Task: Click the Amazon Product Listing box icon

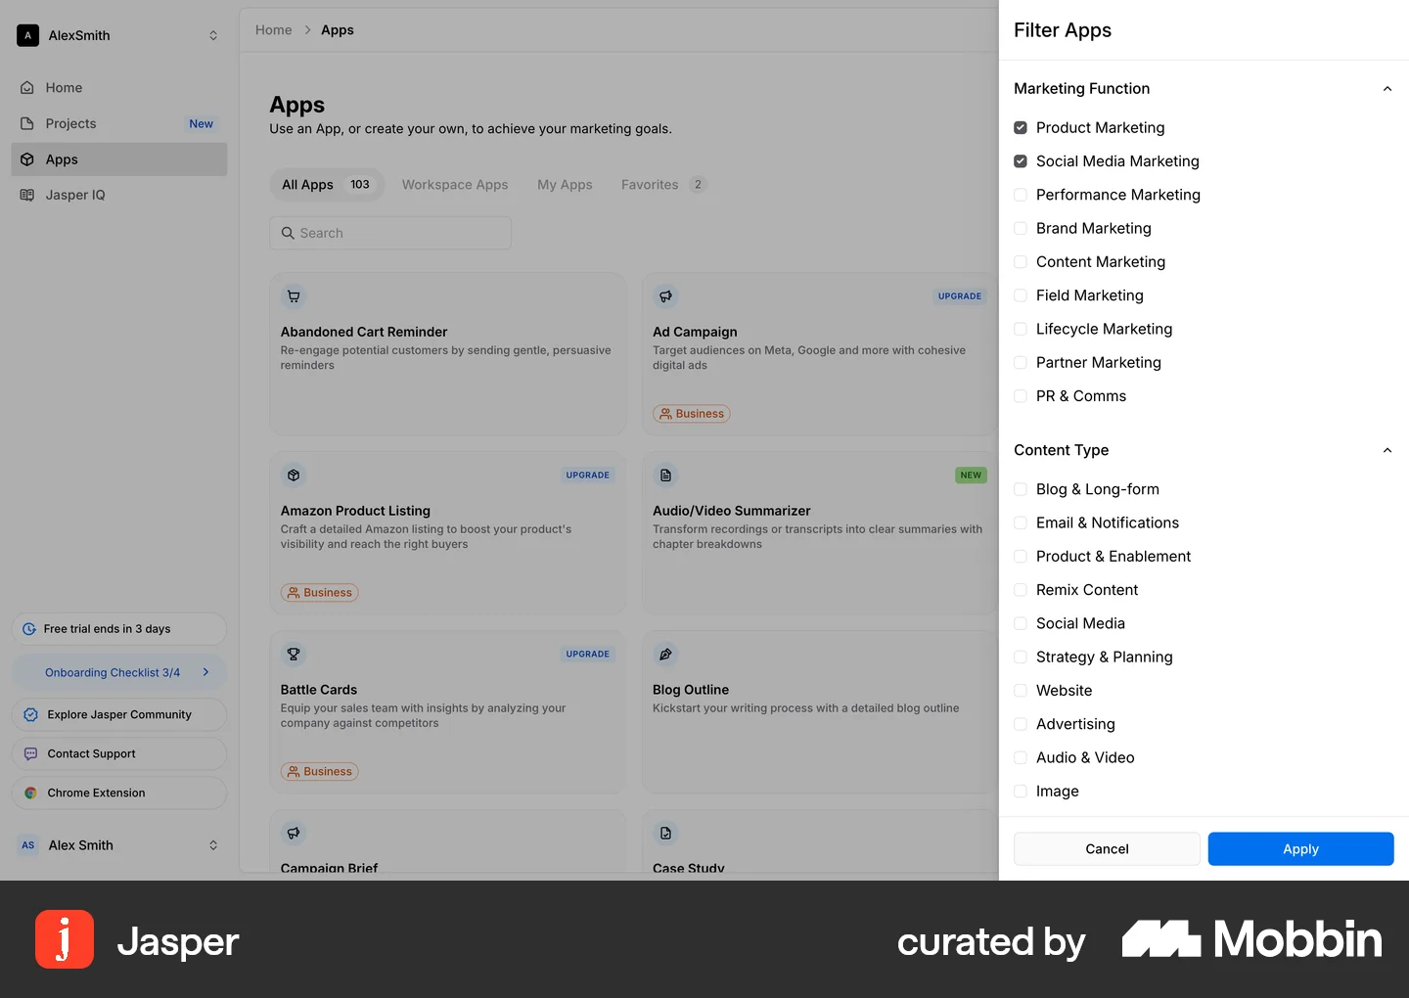Action: point(294,476)
